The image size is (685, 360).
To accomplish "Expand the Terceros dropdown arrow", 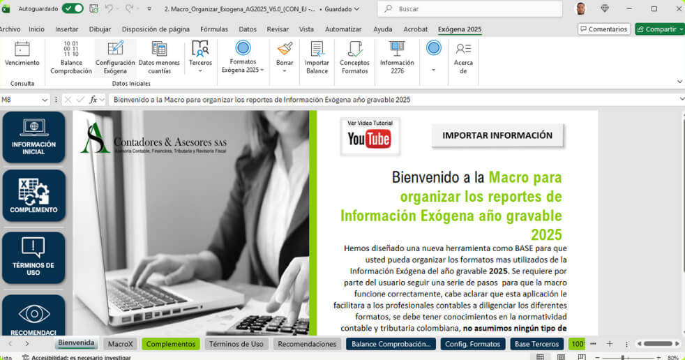I will 200,70.
